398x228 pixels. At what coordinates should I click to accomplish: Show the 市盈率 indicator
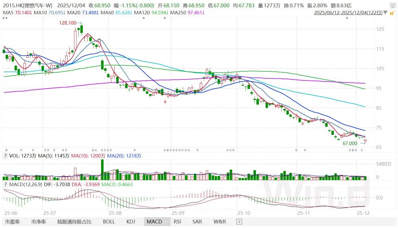click(12, 222)
